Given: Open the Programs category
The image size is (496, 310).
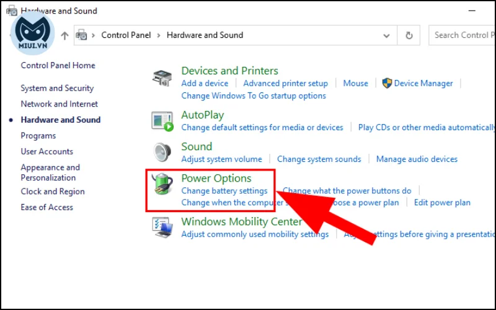Looking at the screenshot, I should tap(38, 136).
